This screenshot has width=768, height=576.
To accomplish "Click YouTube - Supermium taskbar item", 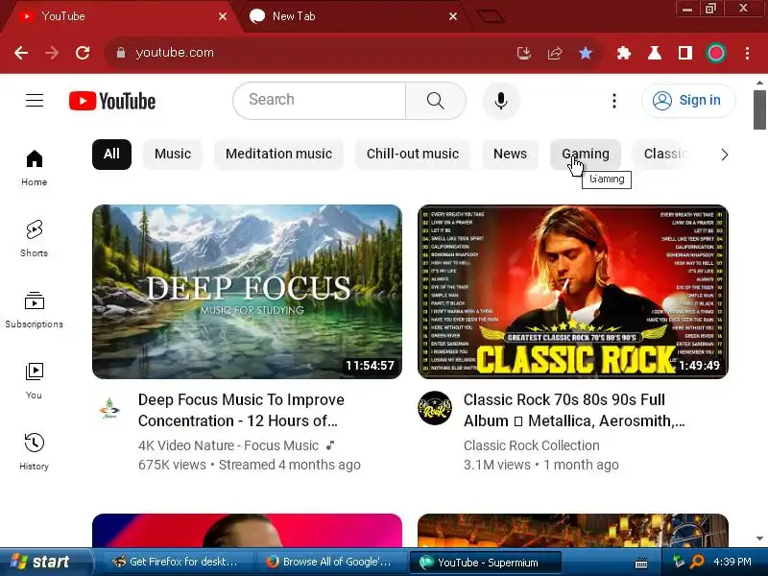I will click(484, 563).
